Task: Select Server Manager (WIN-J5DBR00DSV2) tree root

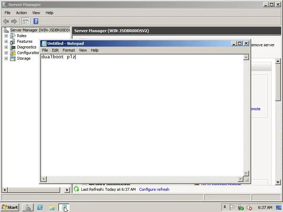Action: [40, 30]
